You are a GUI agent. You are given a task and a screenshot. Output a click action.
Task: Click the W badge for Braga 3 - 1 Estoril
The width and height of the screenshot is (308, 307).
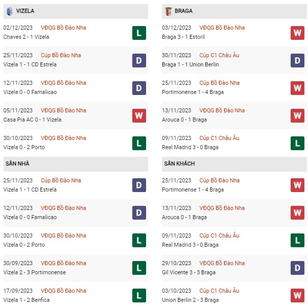pos(297,33)
